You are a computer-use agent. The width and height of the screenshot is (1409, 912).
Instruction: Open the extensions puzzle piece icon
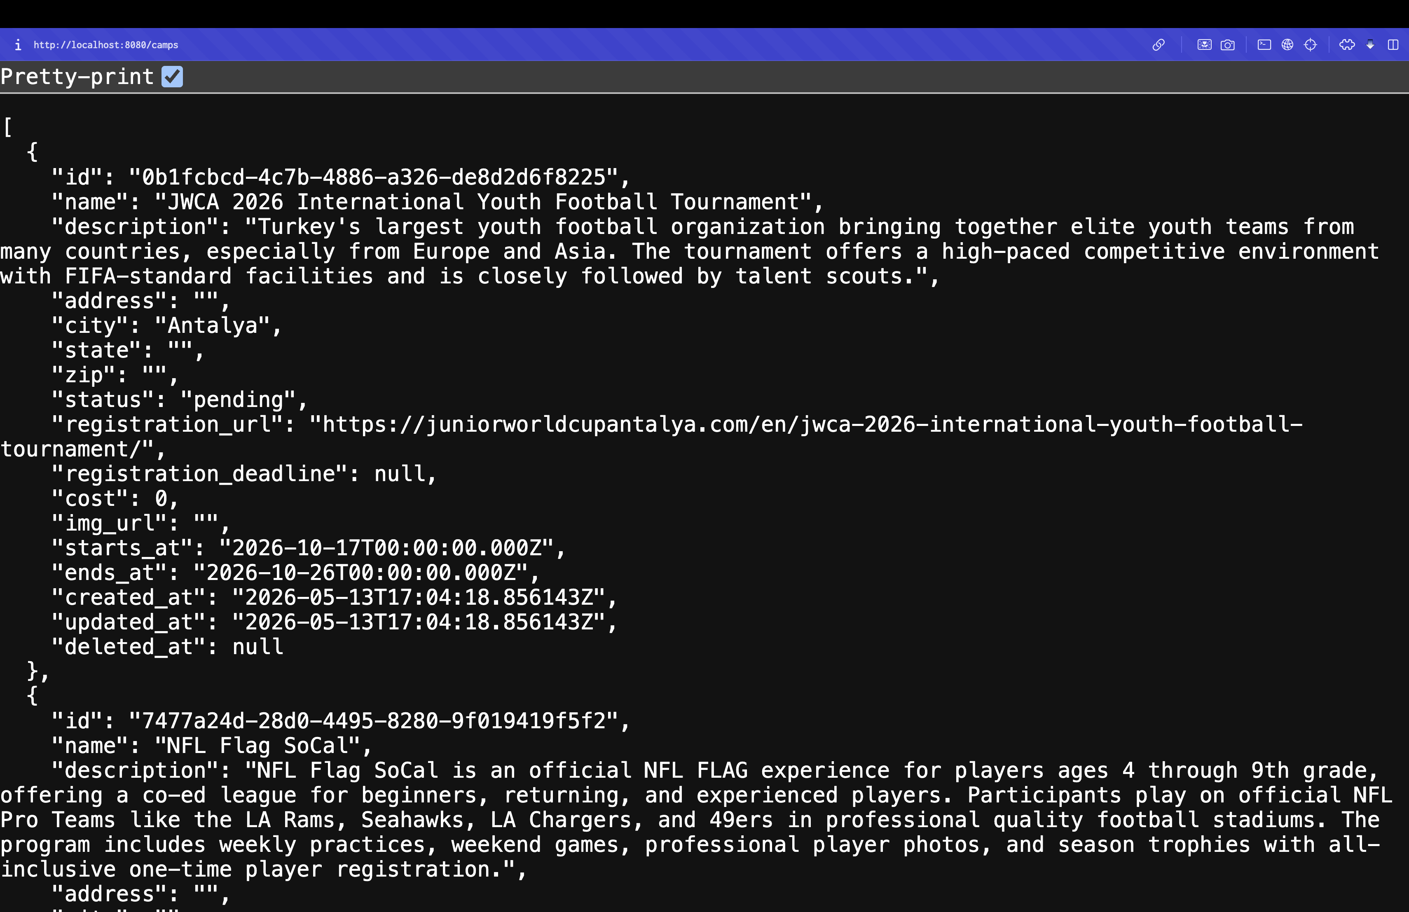1347,45
